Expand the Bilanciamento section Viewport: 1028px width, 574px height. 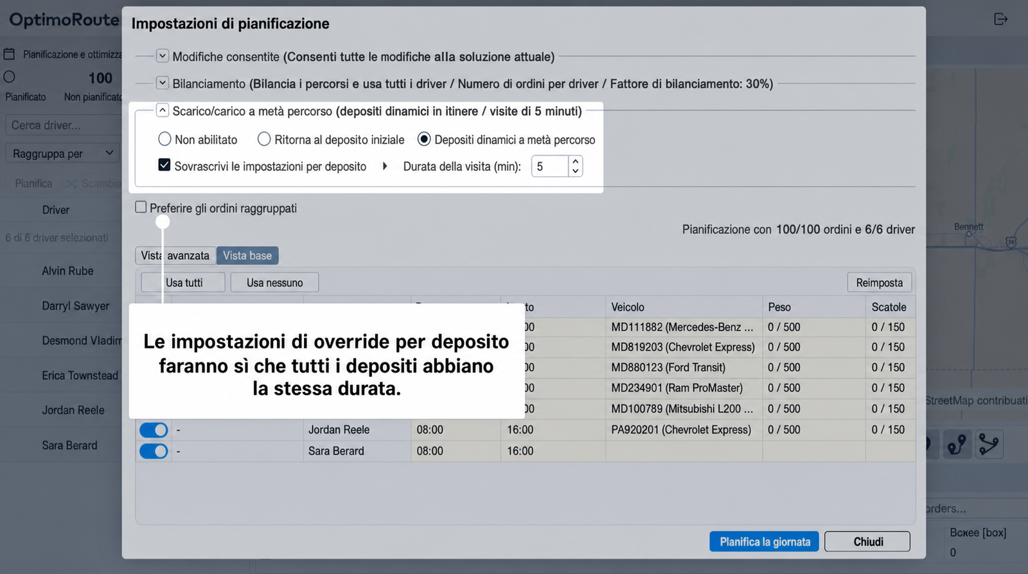pos(163,83)
